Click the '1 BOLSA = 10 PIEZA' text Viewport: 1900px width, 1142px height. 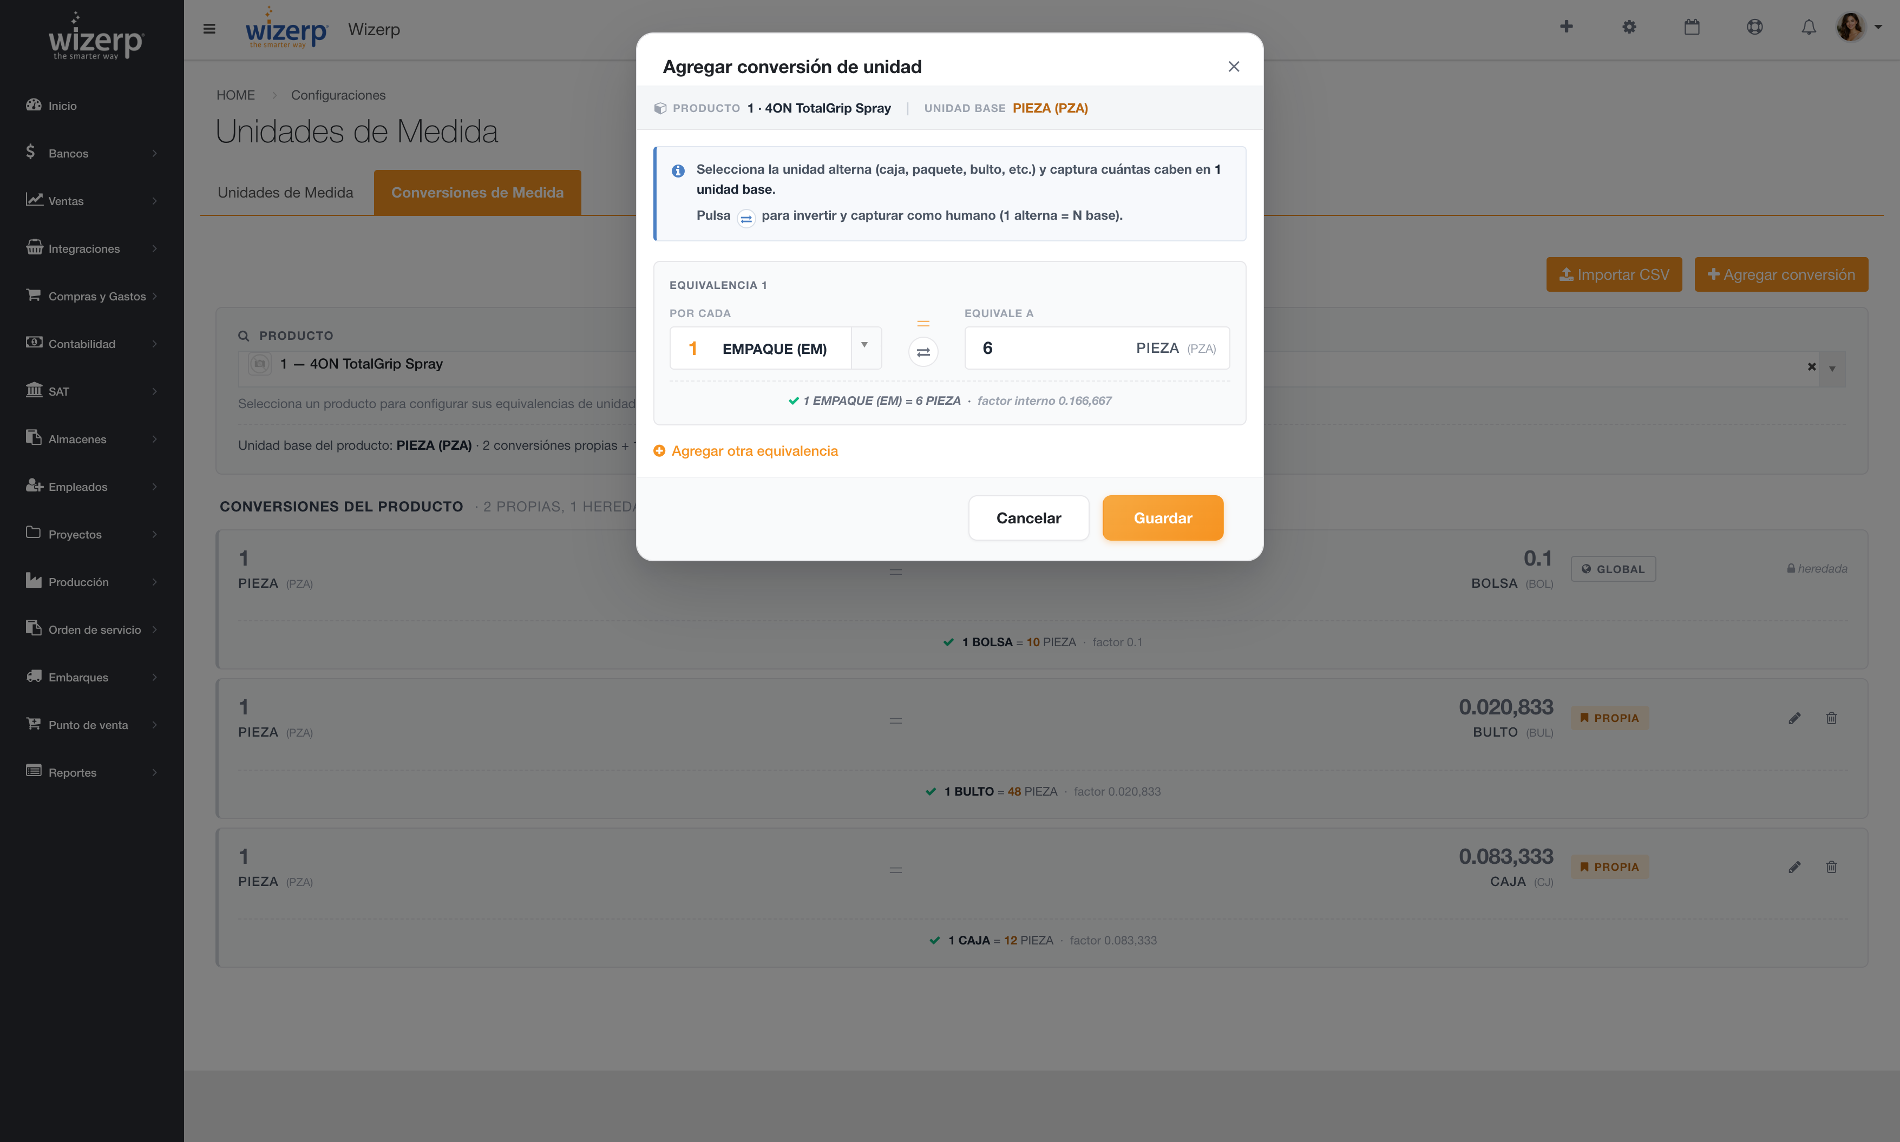(1019, 642)
